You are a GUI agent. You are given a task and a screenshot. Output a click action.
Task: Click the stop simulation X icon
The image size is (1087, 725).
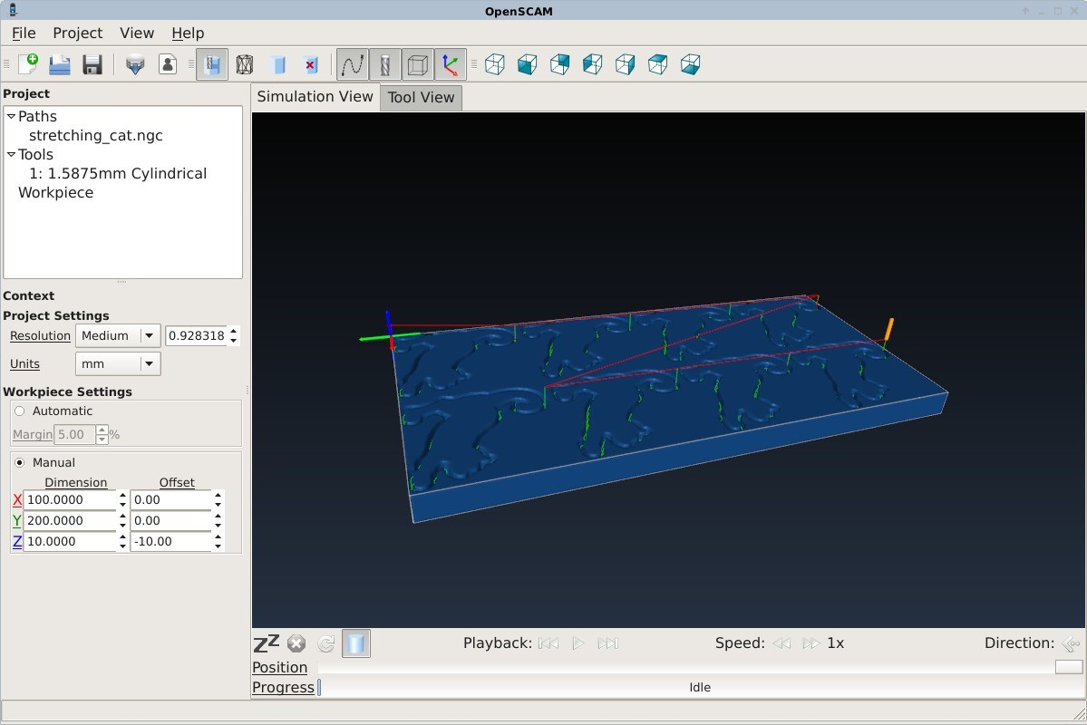(x=296, y=643)
